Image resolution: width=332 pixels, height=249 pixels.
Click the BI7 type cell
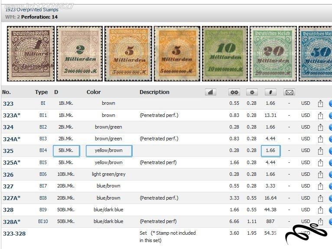point(43,186)
